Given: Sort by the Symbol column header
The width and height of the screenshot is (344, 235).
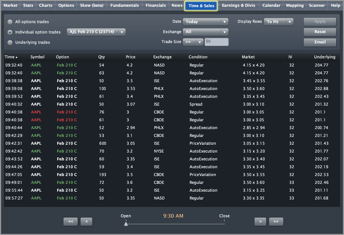Looking at the screenshot, I should click(x=37, y=57).
